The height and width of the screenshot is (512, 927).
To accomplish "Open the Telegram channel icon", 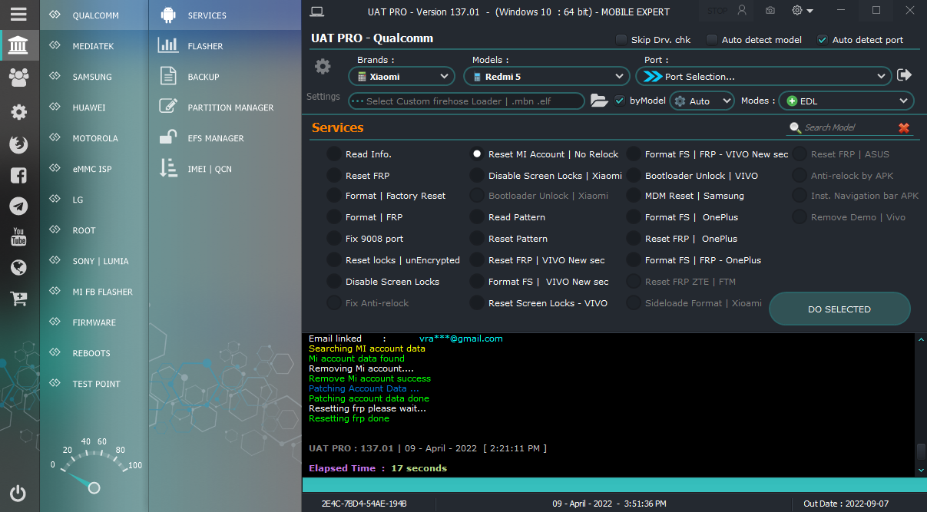I will coord(18,206).
